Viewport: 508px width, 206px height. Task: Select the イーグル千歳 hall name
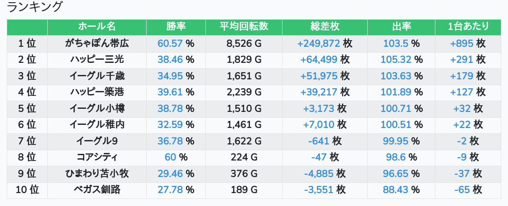(x=97, y=76)
